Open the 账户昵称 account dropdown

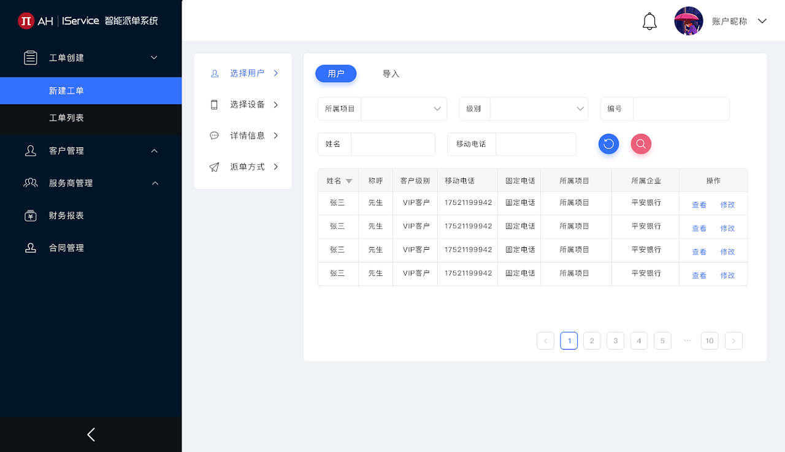[x=729, y=20]
